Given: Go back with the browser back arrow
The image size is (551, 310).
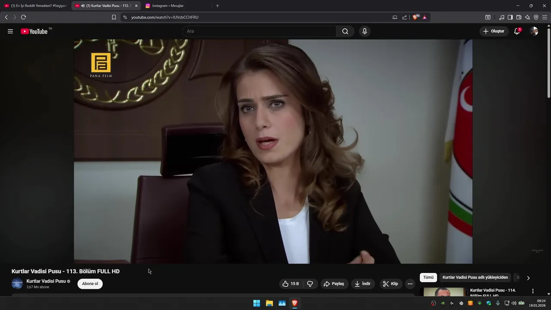Looking at the screenshot, I should [x=6, y=17].
